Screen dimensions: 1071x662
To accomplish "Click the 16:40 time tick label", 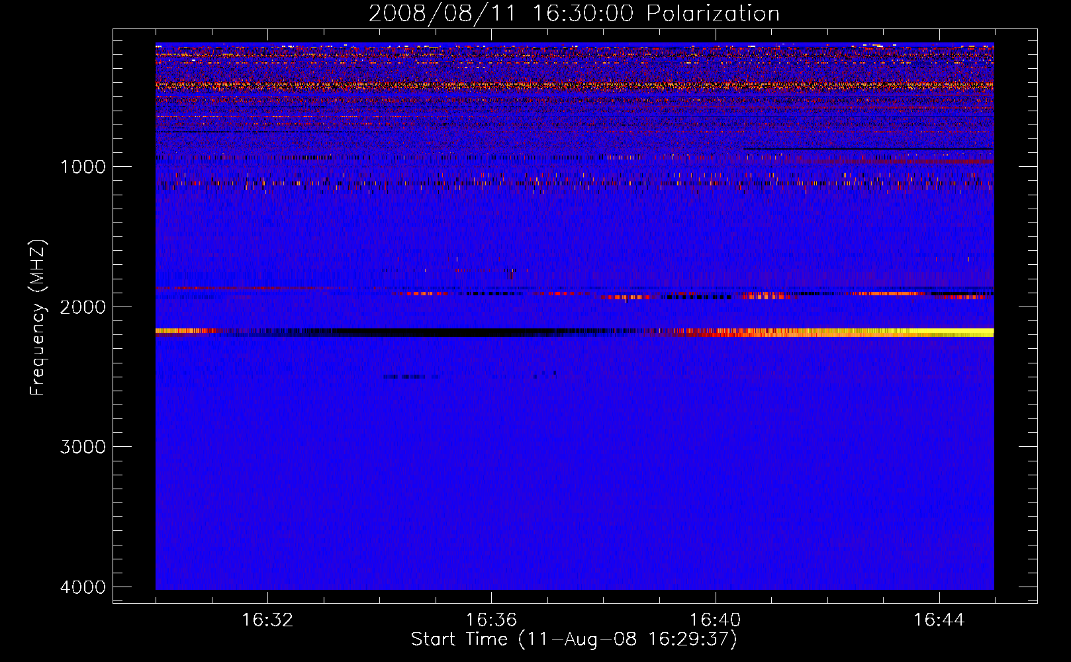I will 715,620.
